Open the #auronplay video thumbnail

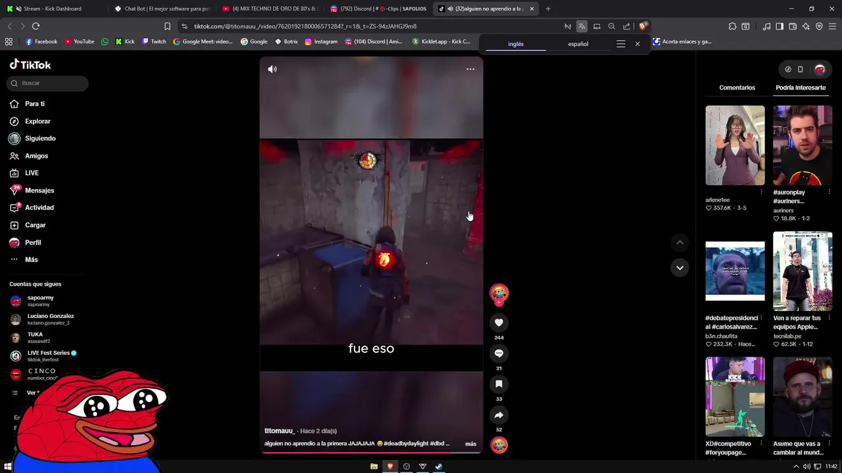pyautogui.click(x=803, y=145)
